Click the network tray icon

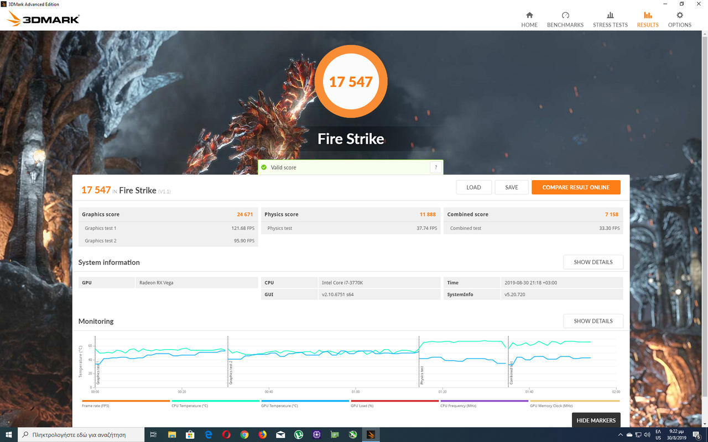pyautogui.click(x=638, y=435)
